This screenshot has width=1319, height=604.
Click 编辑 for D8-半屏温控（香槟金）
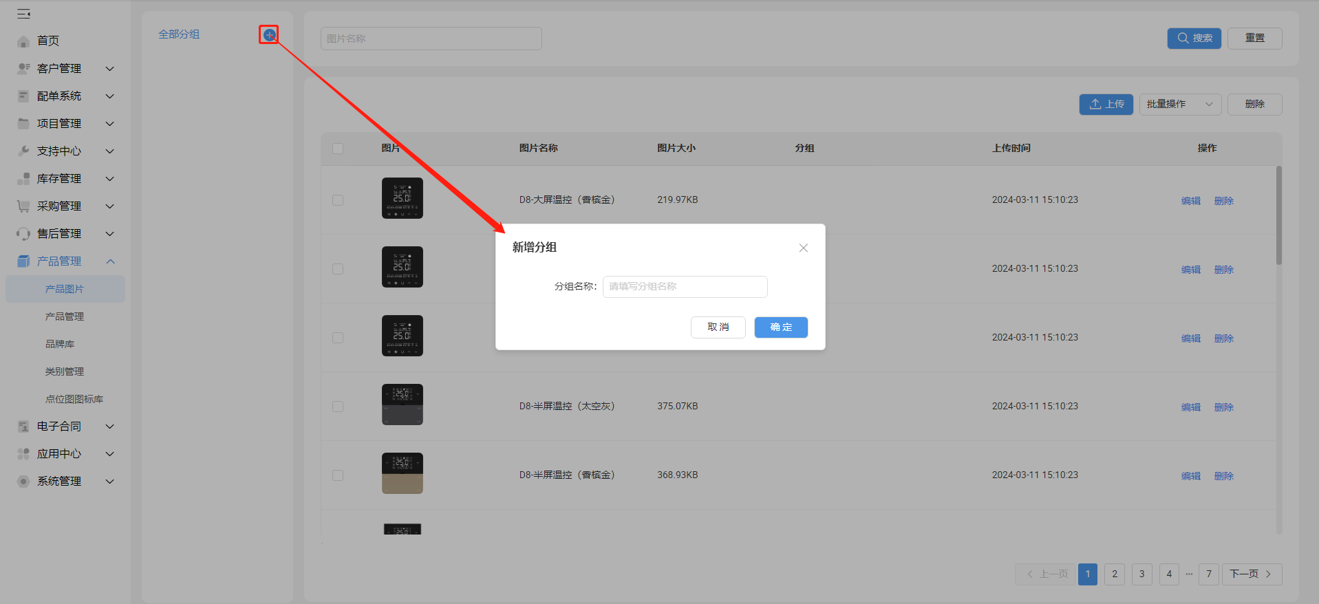point(1191,476)
